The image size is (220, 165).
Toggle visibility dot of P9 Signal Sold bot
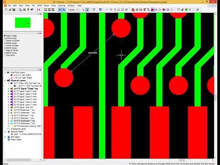coord(11,107)
